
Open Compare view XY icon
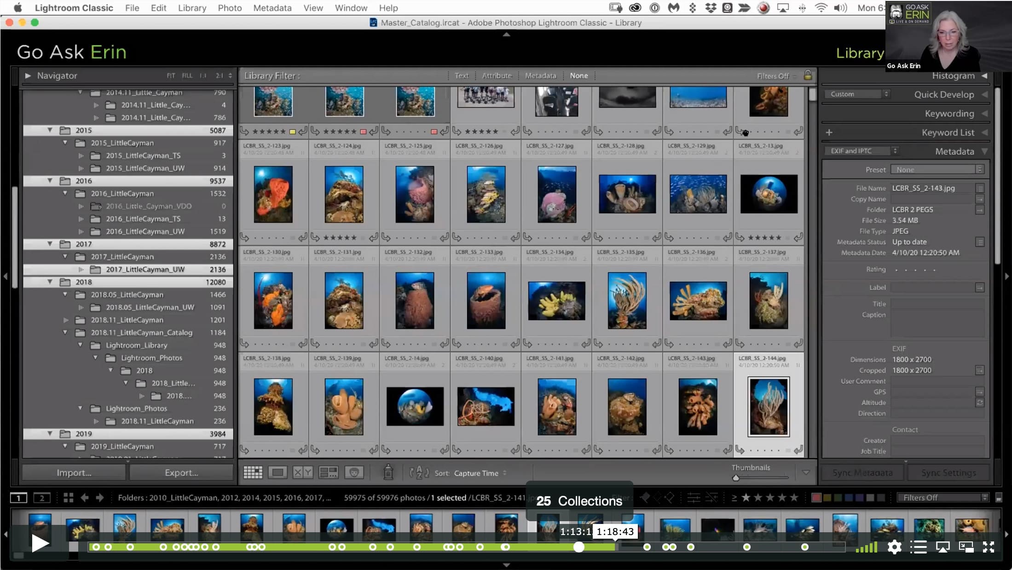coord(303,472)
